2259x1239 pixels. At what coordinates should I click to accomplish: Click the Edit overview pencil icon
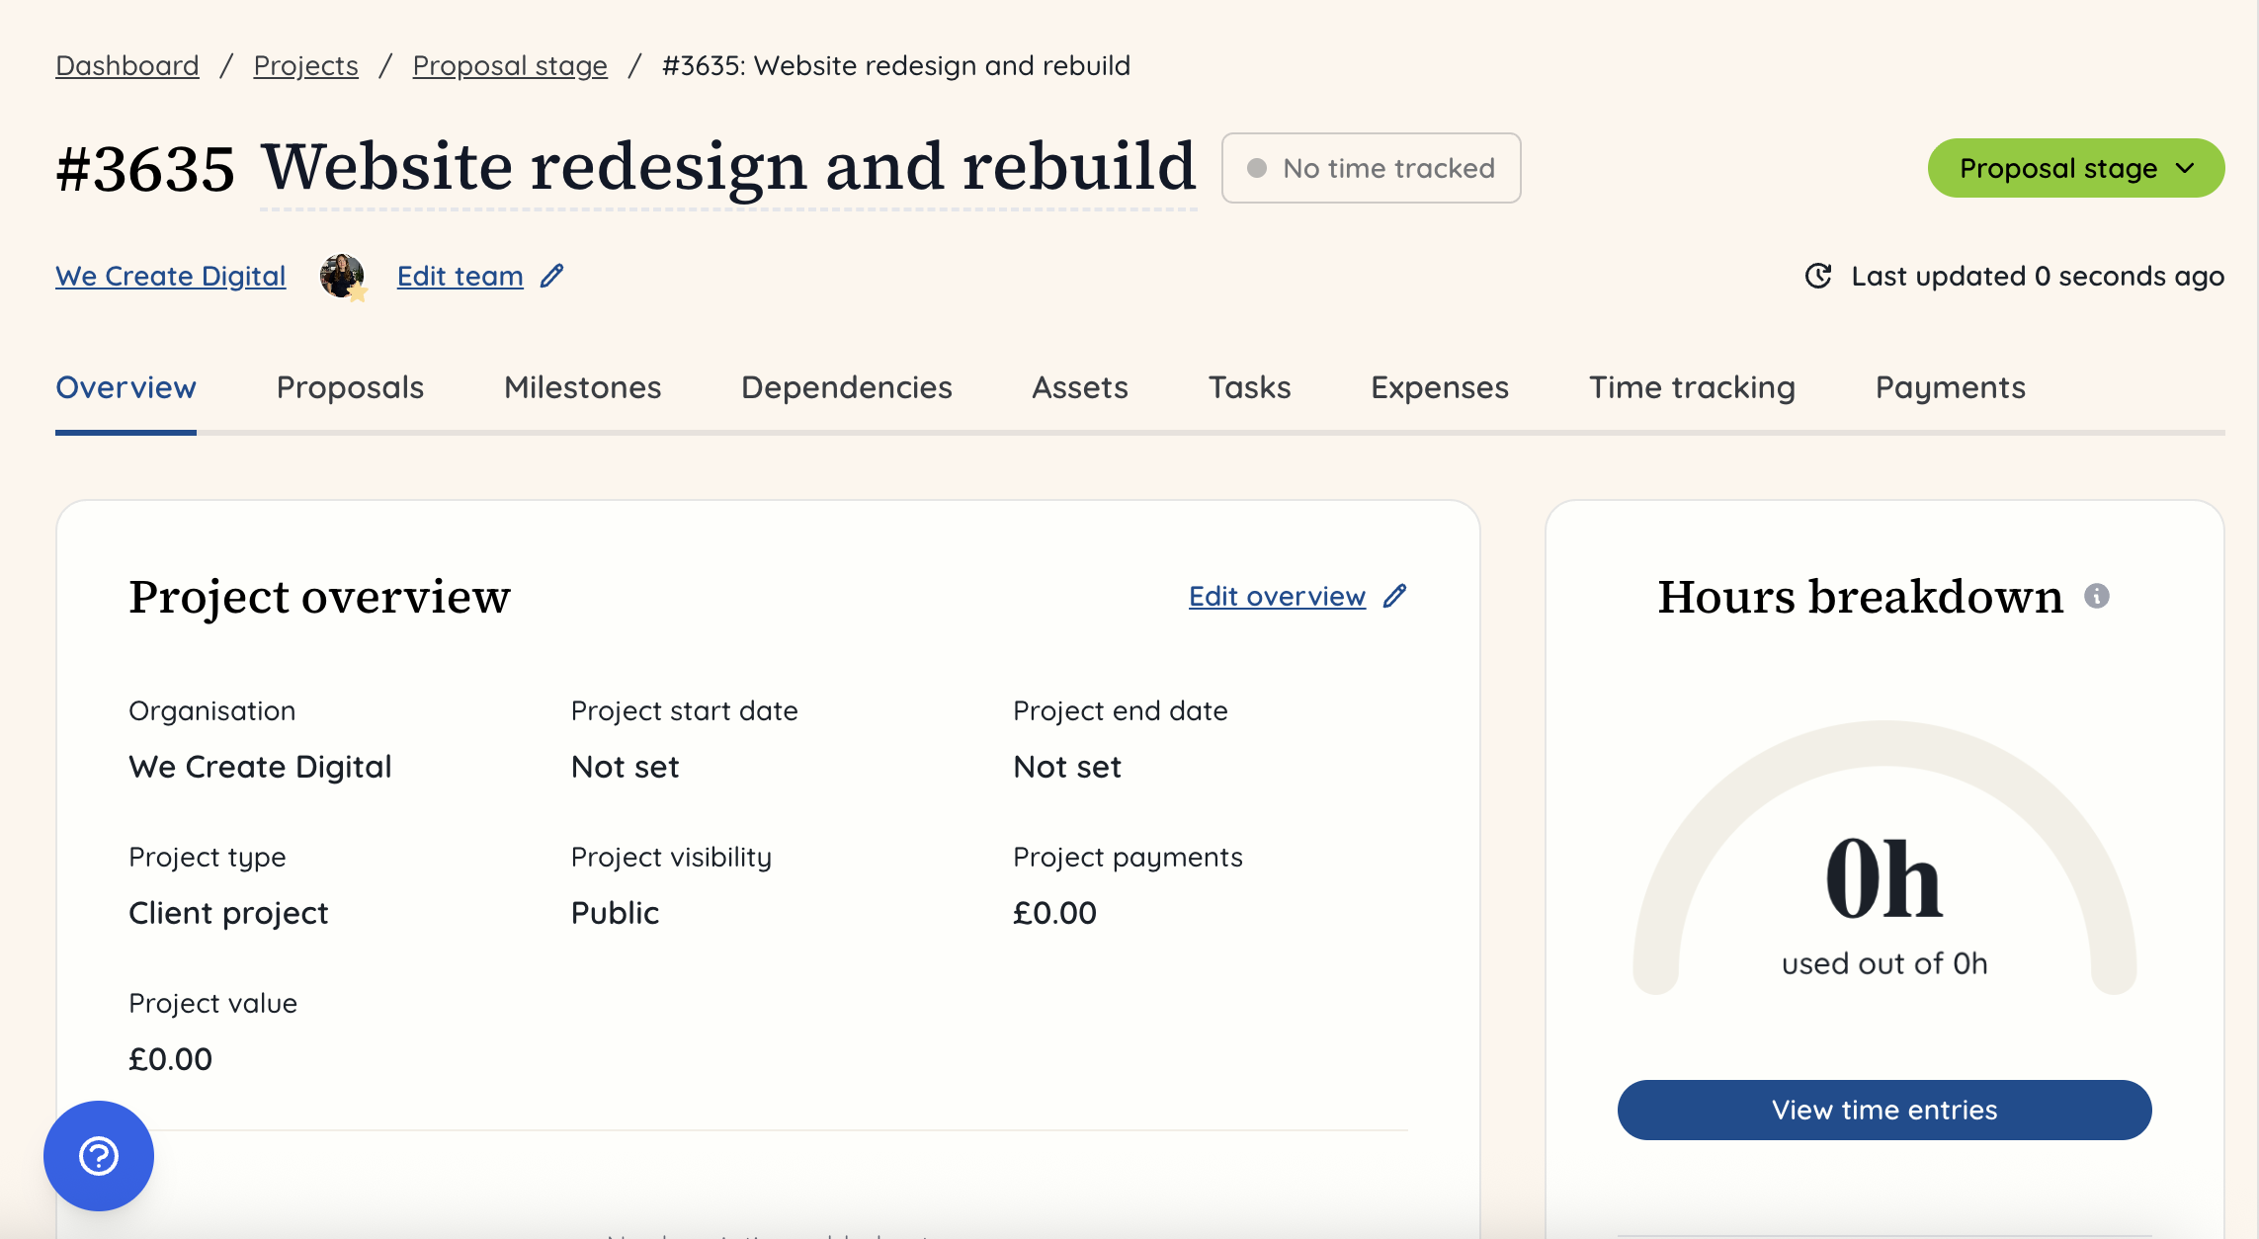click(x=1395, y=596)
